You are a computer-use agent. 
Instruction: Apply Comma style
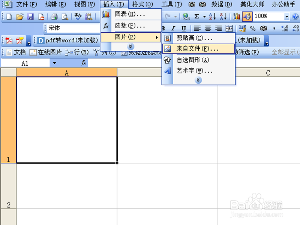point(274,29)
